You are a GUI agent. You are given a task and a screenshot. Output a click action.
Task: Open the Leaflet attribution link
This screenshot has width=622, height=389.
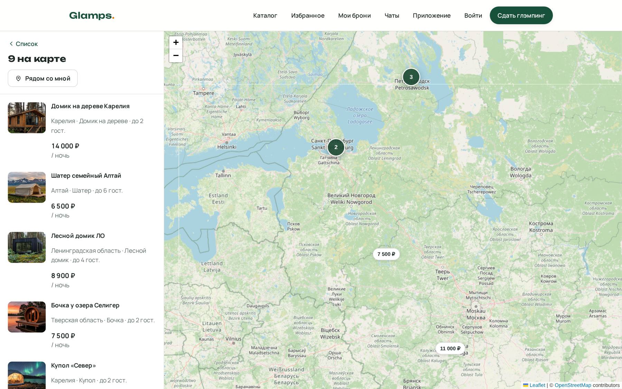tap(534, 385)
